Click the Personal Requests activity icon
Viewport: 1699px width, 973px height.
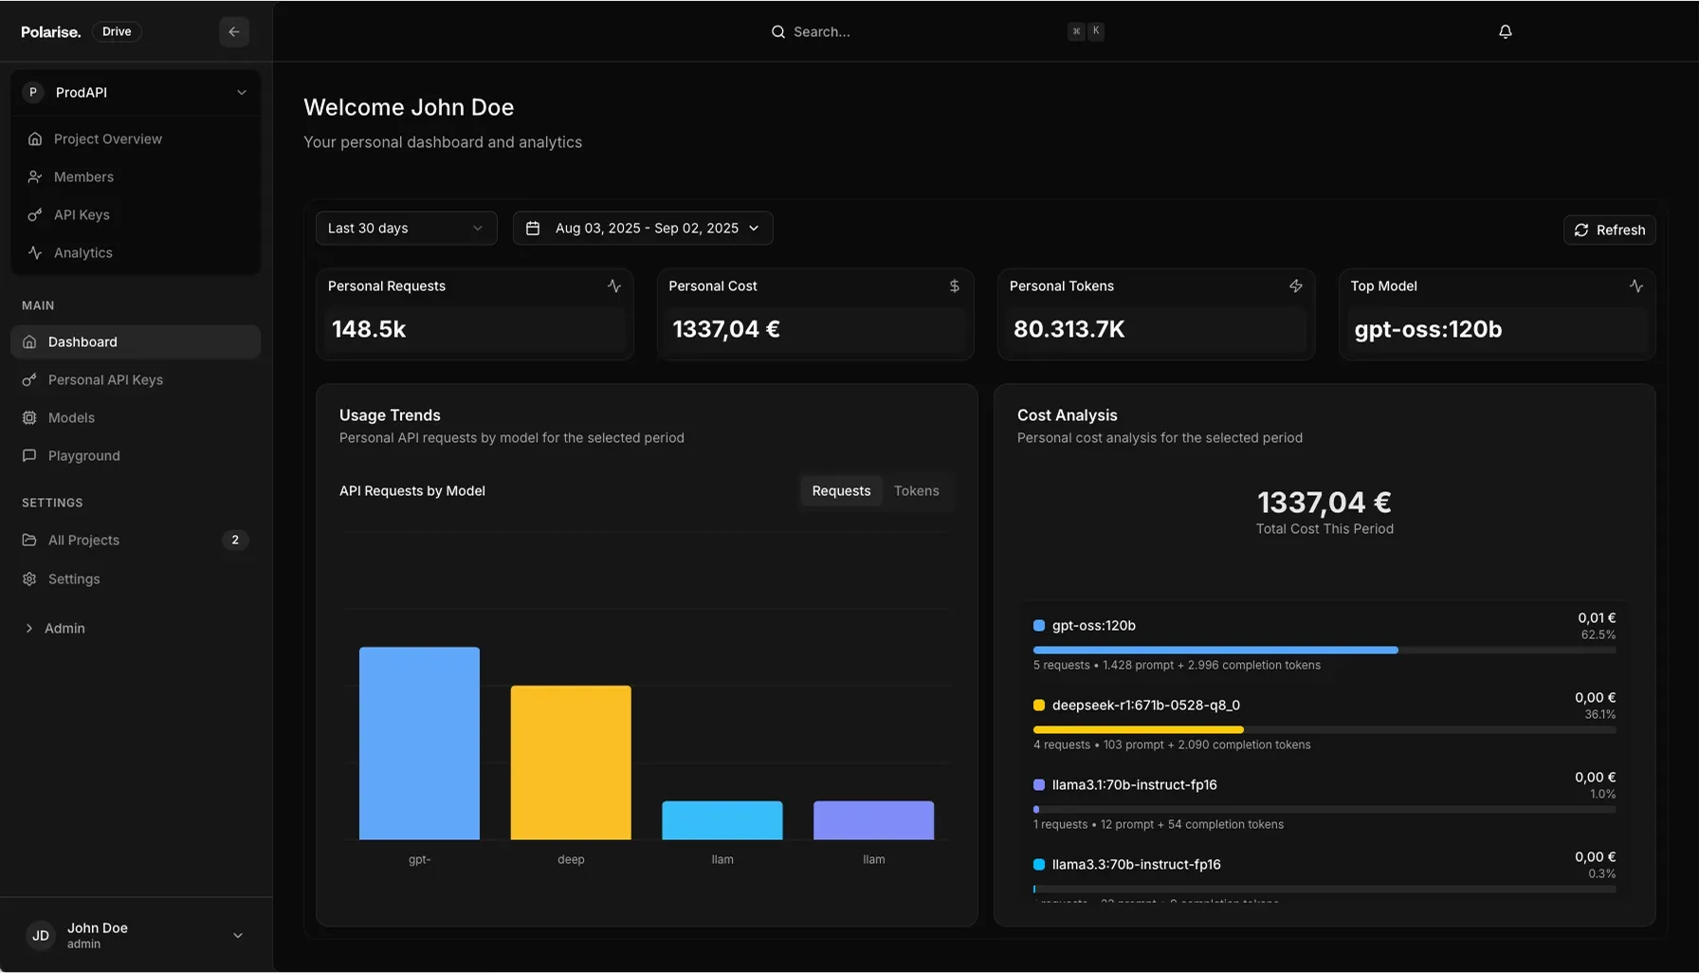pos(613,286)
